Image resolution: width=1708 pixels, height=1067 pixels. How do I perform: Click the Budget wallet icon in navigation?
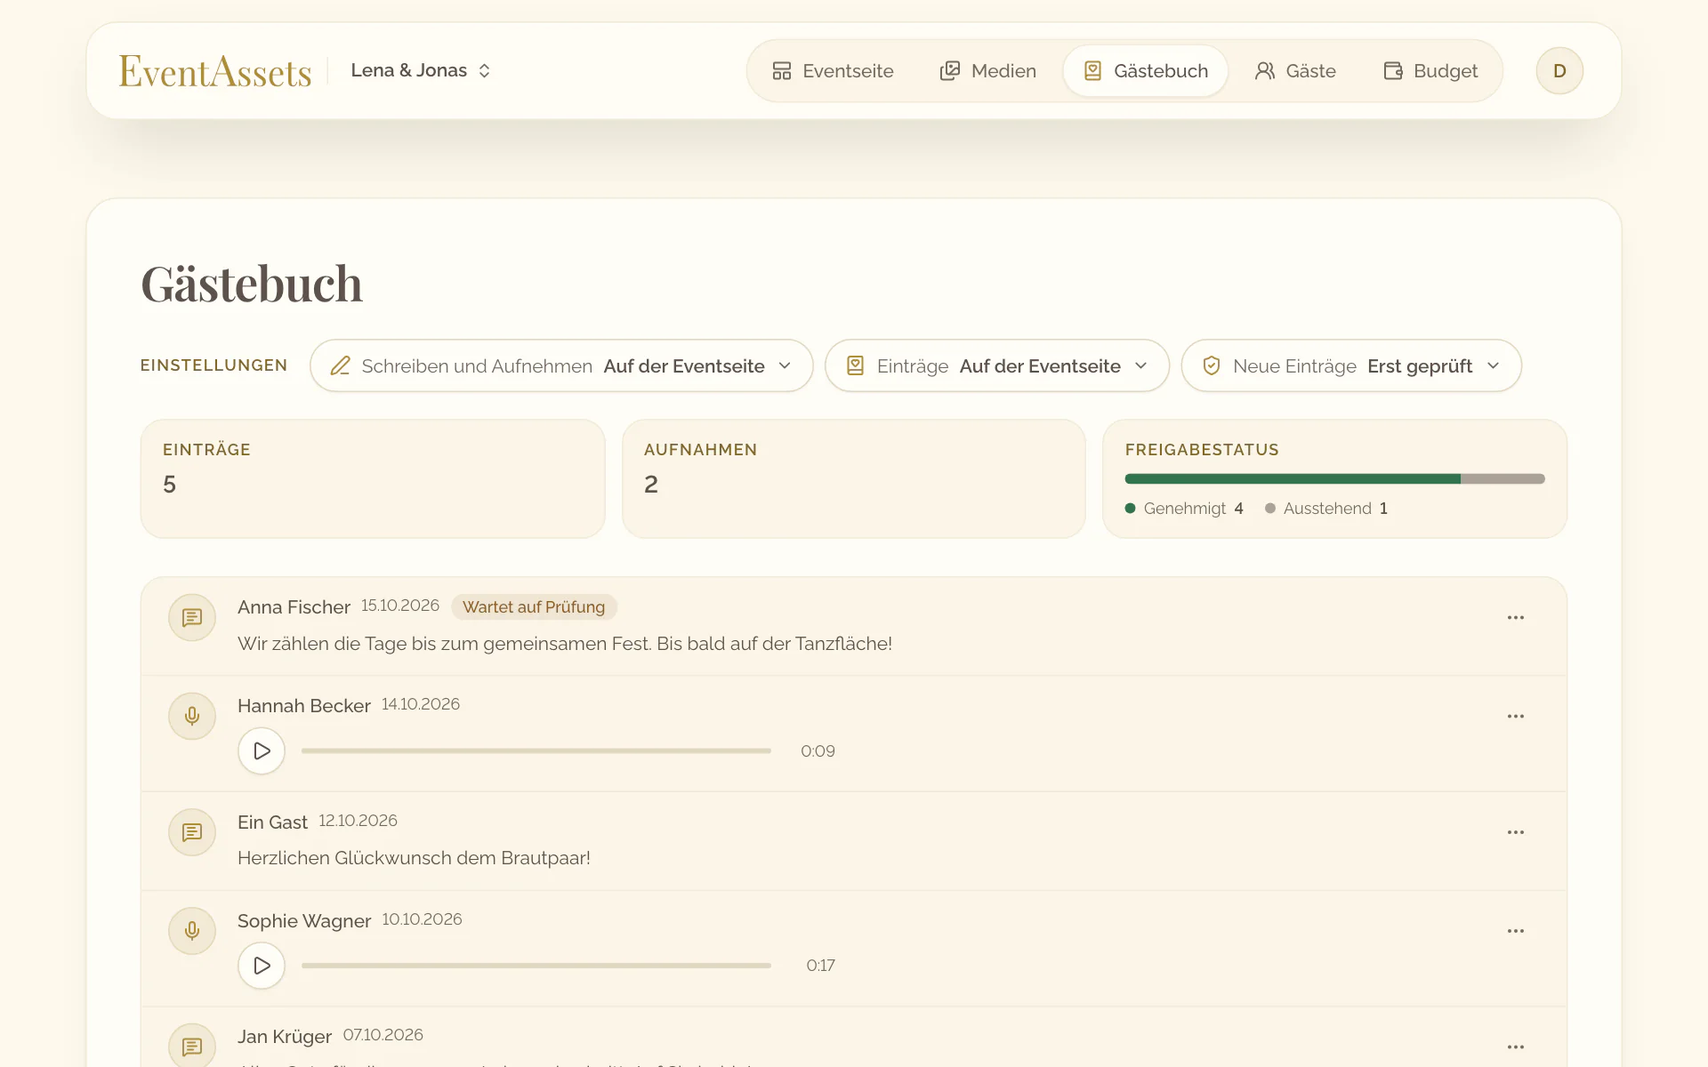pyautogui.click(x=1393, y=71)
